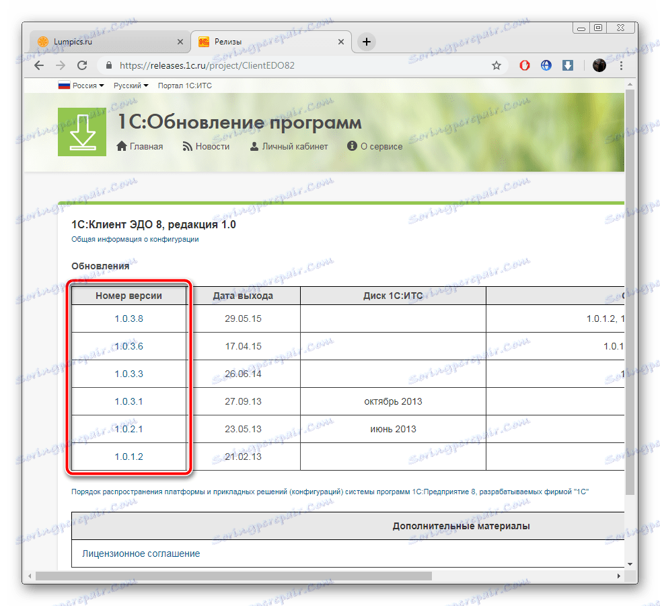
Task: Open the user profile avatar
Action: pyautogui.click(x=599, y=65)
